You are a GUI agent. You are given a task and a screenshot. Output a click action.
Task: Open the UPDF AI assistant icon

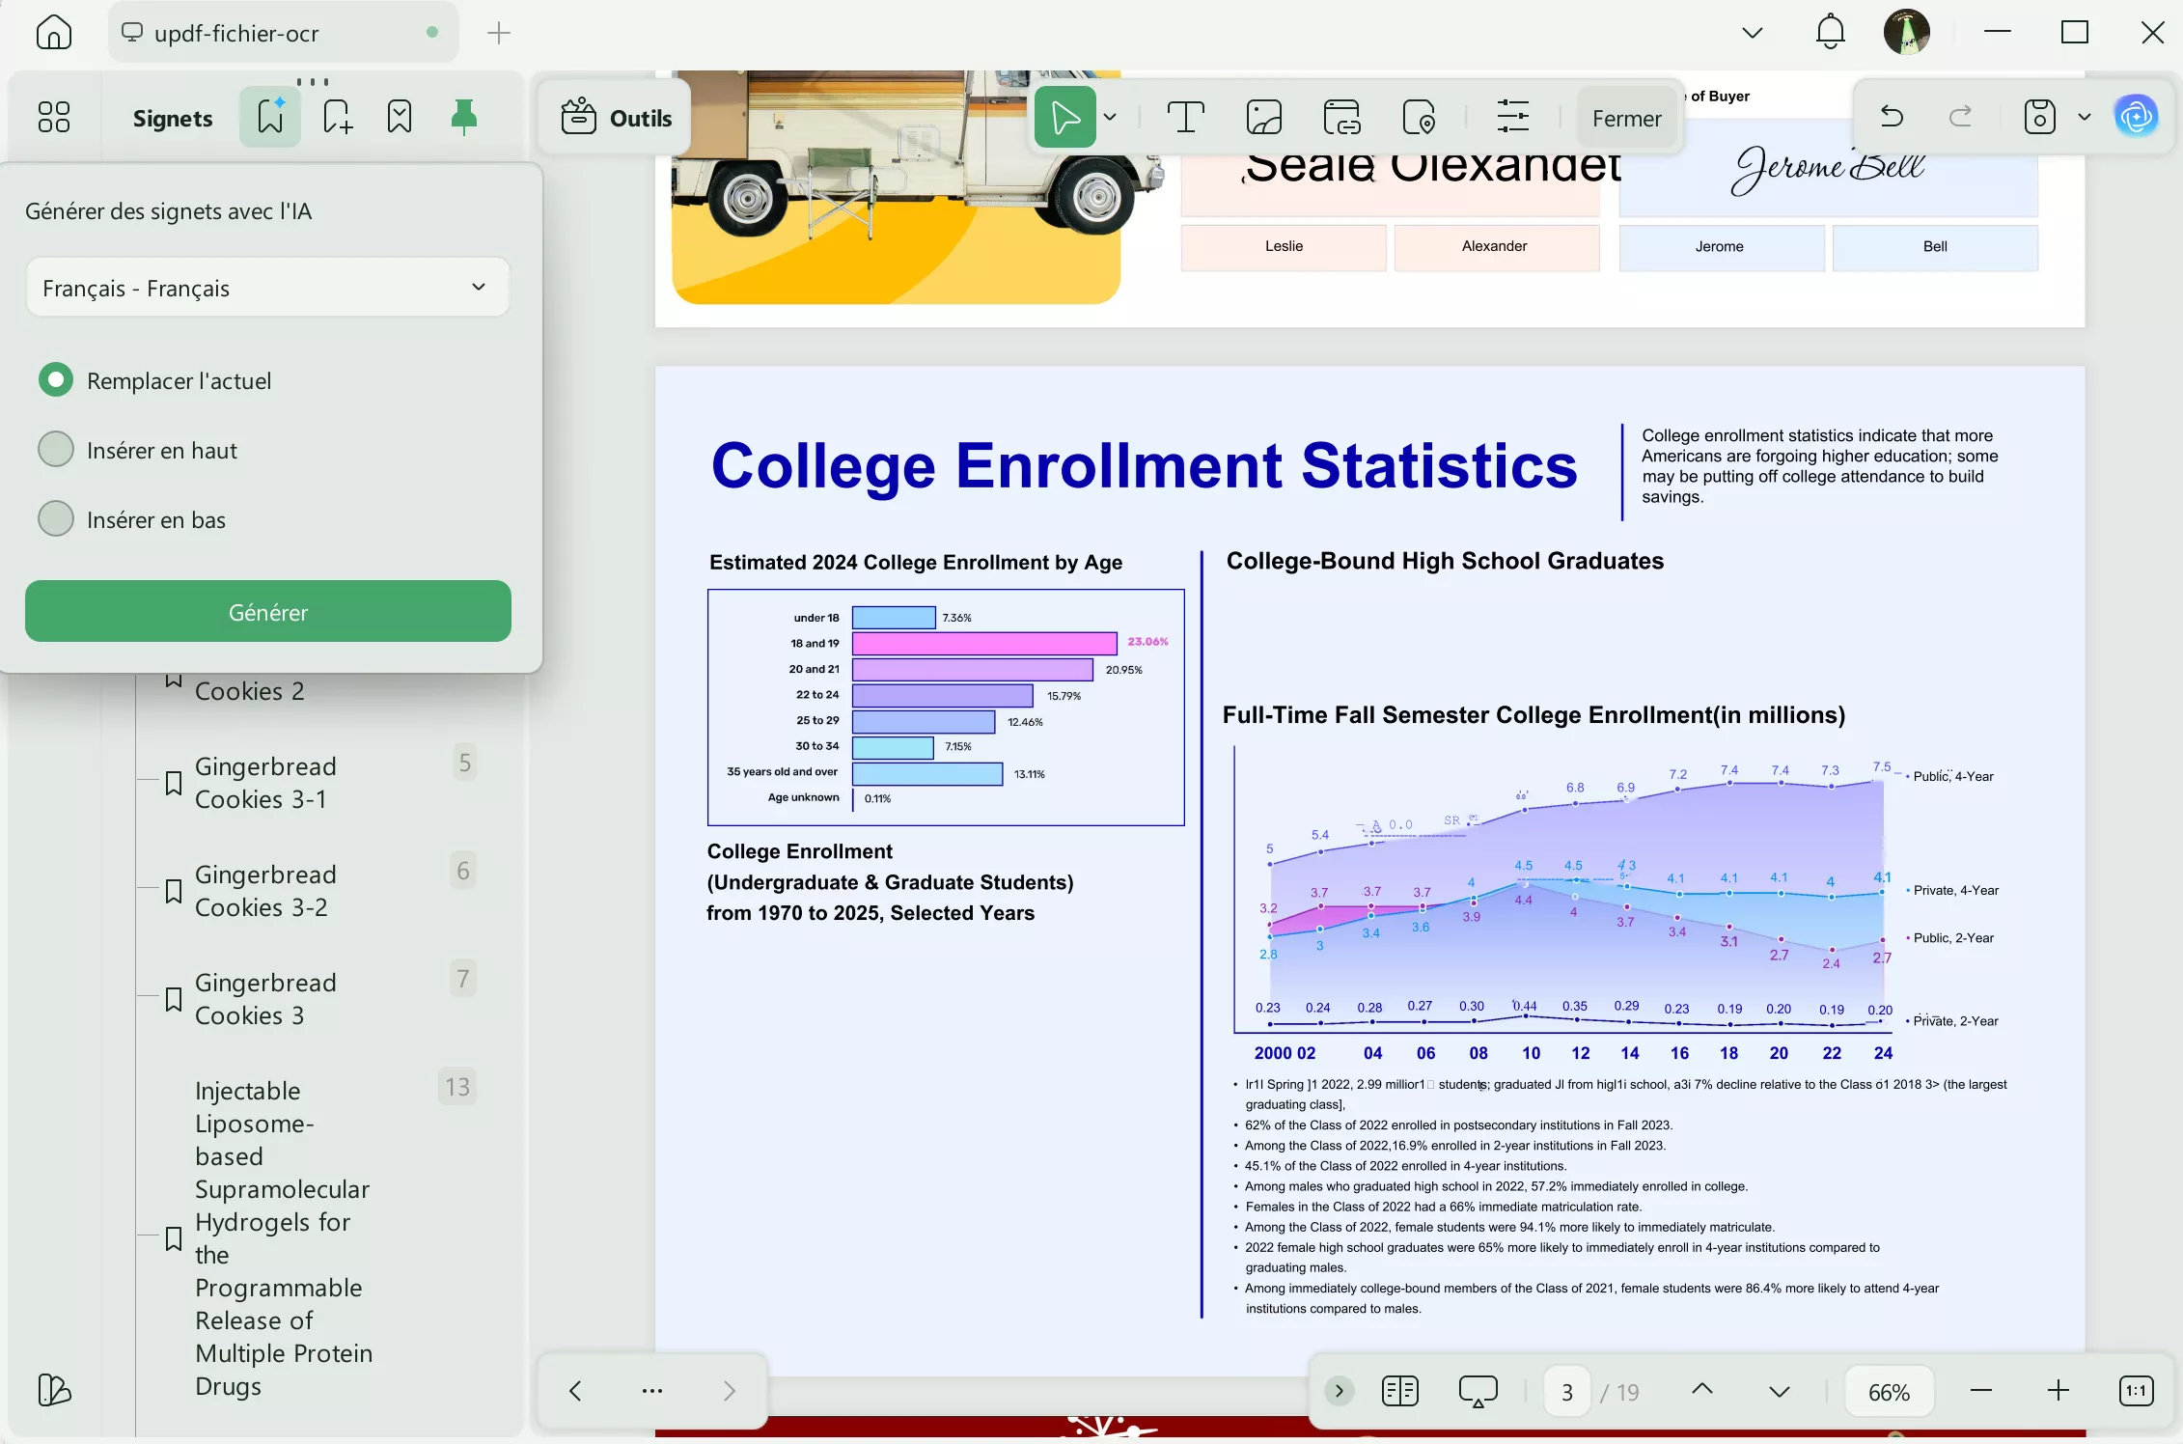(2136, 118)
